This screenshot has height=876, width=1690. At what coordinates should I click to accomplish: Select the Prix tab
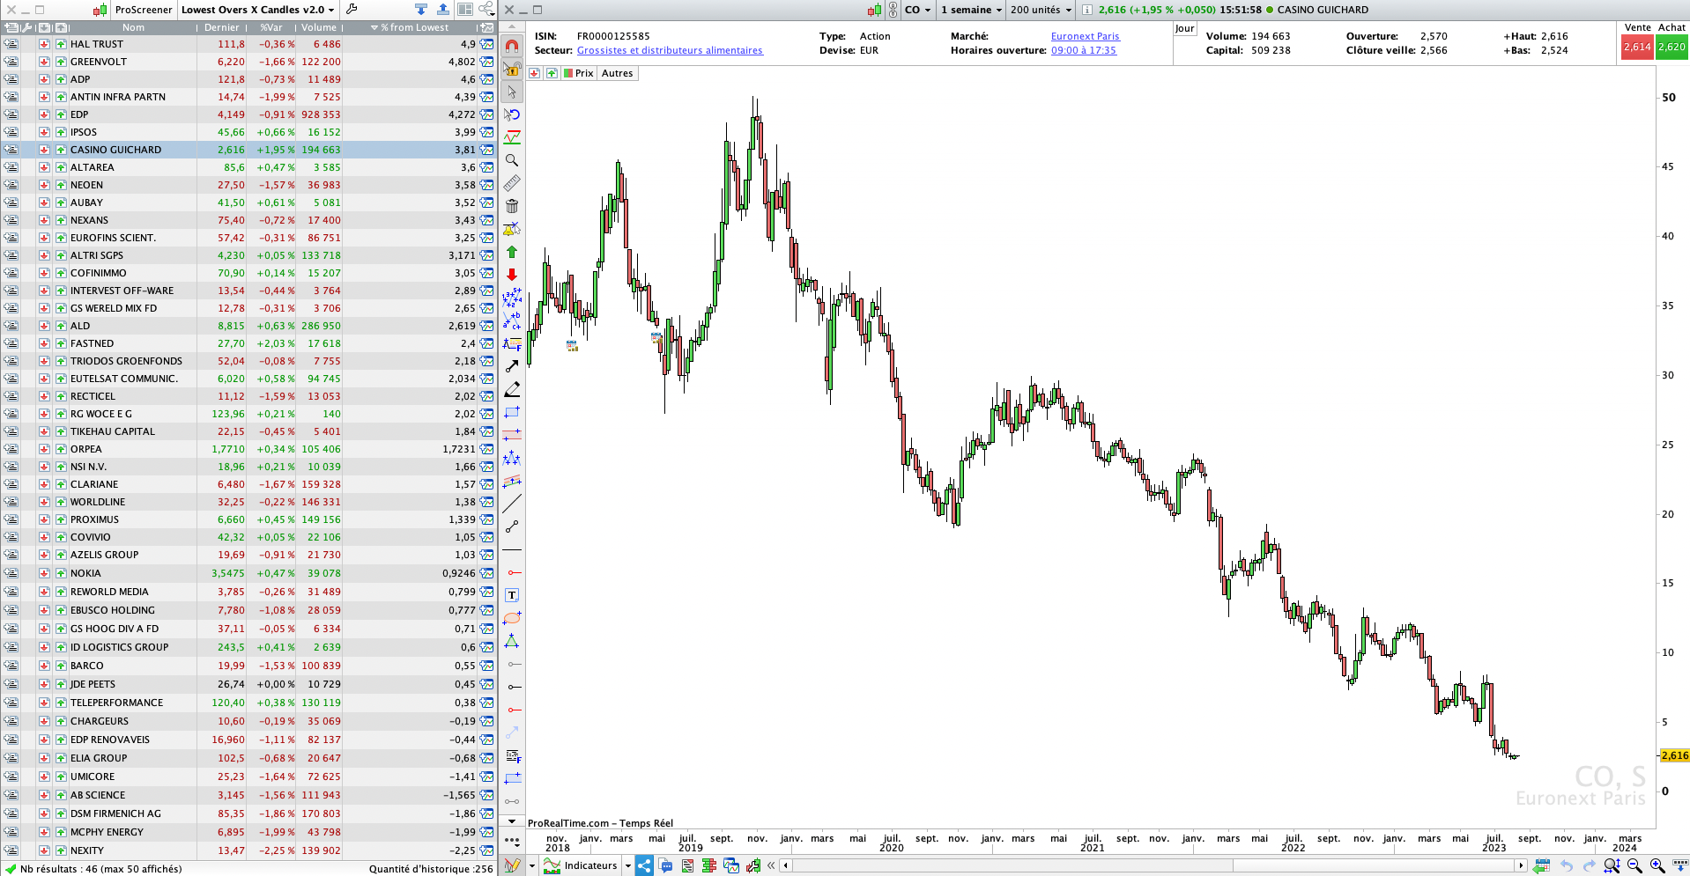578,73
